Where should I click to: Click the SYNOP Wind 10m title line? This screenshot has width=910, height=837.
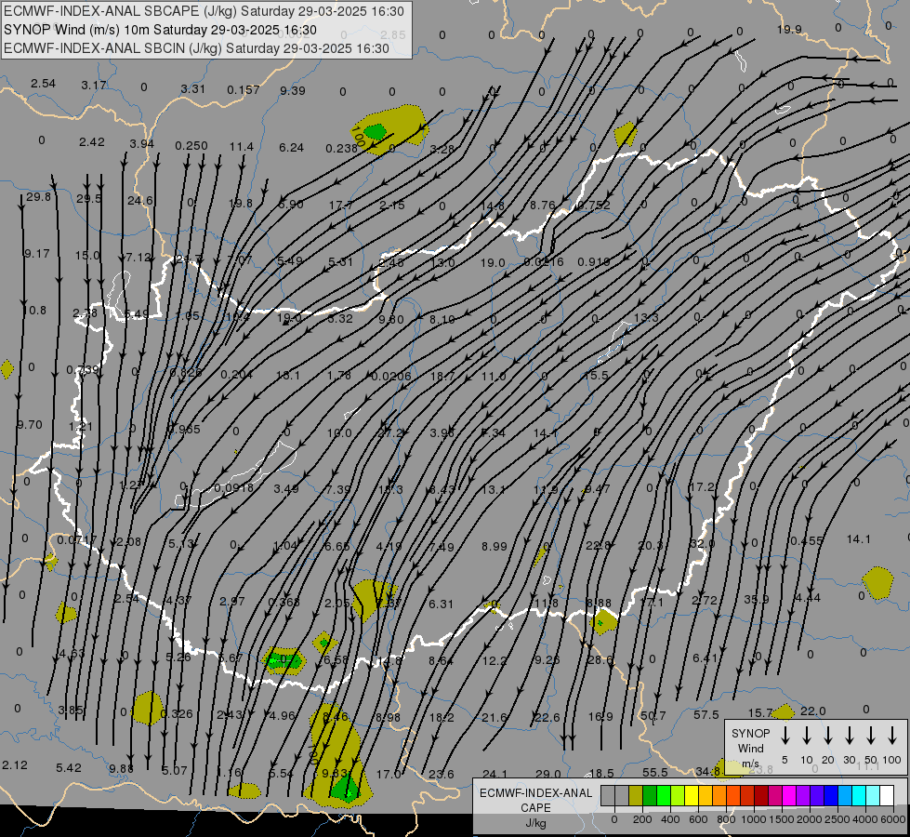click(x=160, y=30)
